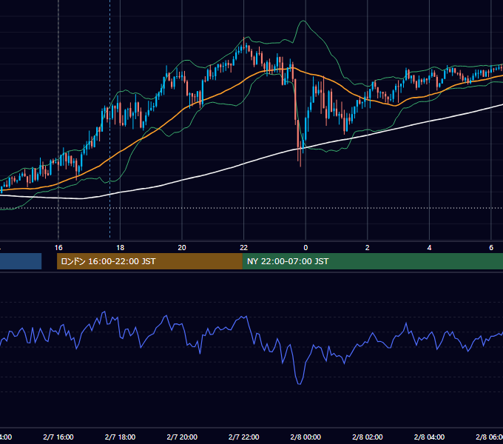
Task: Click hour label 22 under the chart
Action: [x=244, y=248]
